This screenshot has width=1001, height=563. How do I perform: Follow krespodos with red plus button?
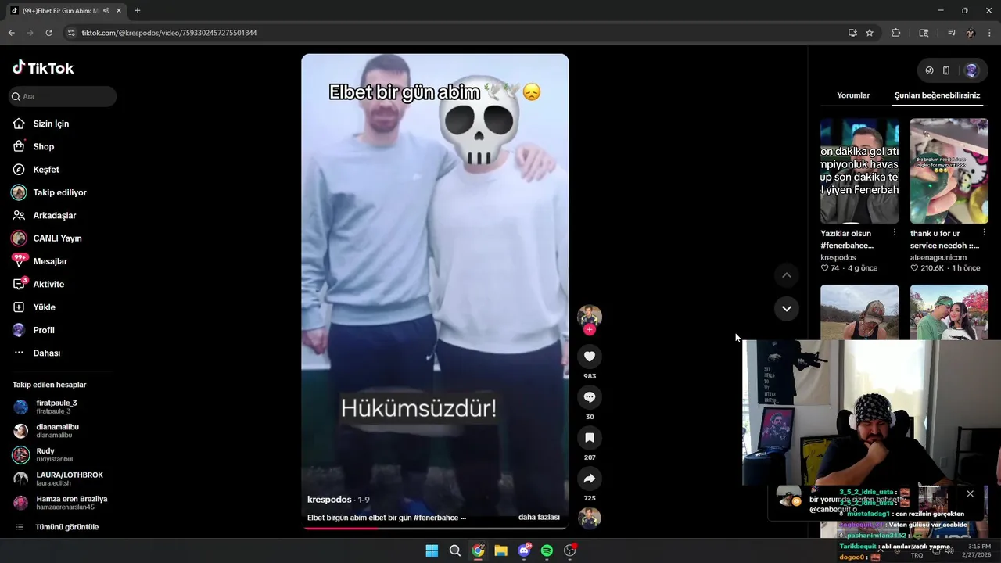pos(590,330)
